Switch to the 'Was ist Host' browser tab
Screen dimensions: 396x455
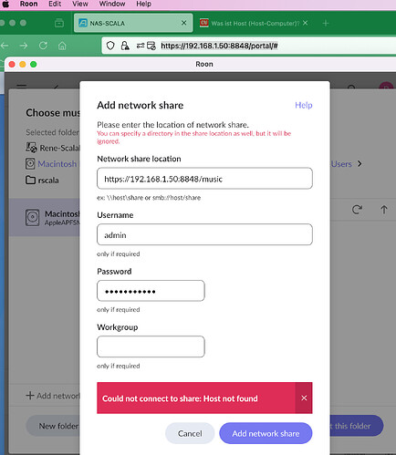pos(255,23)
